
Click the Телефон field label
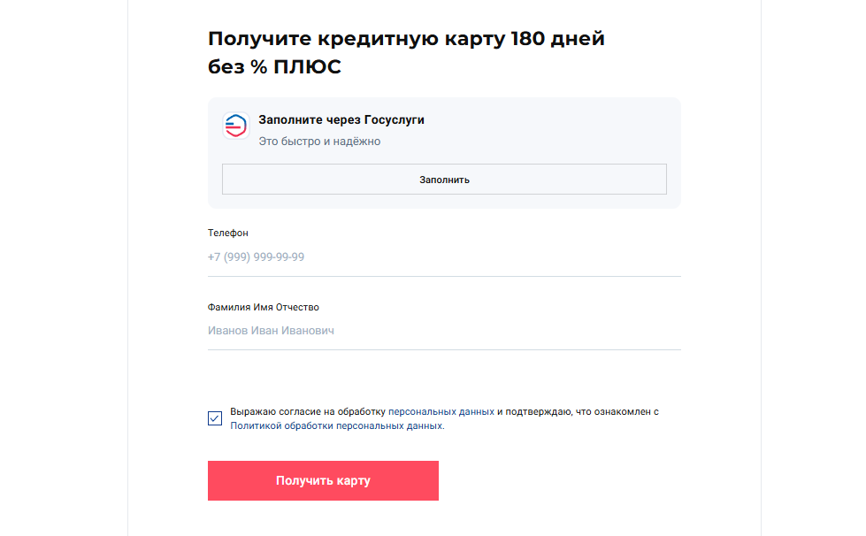coord(228,234)
